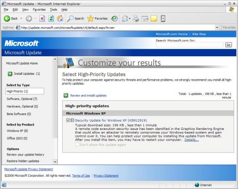
Task: Open the Favorites menu
Action: point(39,9)
